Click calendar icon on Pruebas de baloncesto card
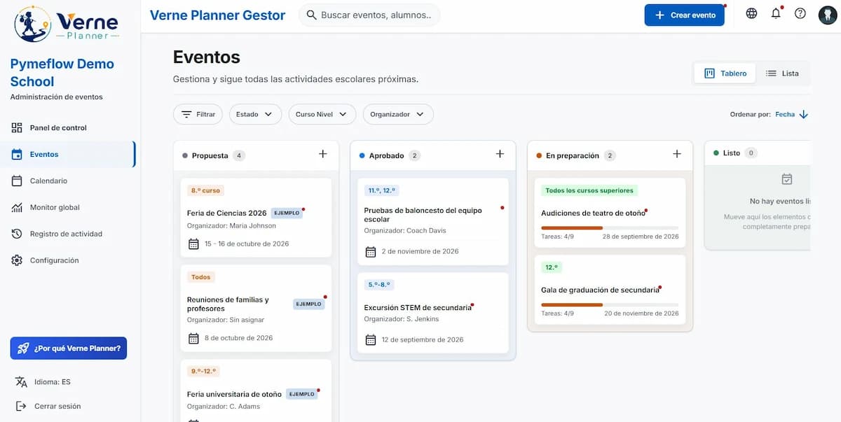Screen dimensions: 841x422 pos(371,251)
